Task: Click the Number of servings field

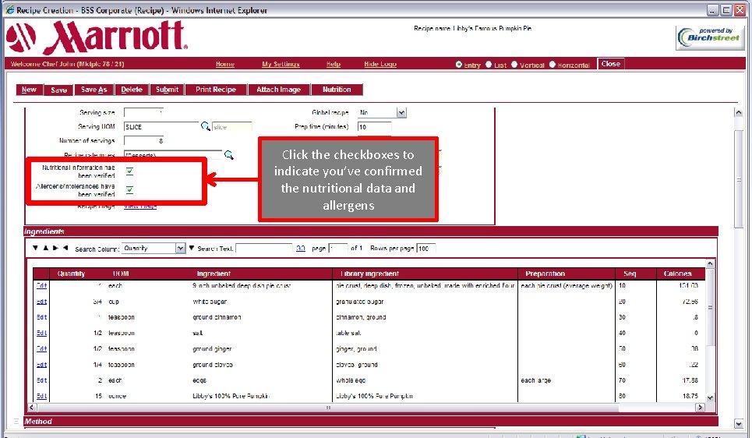Action: [x=144, y=140]
